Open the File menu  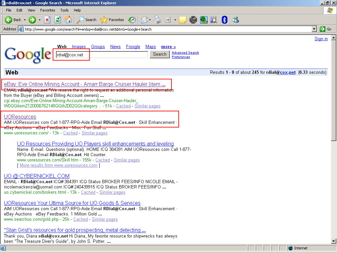(9, 10)
